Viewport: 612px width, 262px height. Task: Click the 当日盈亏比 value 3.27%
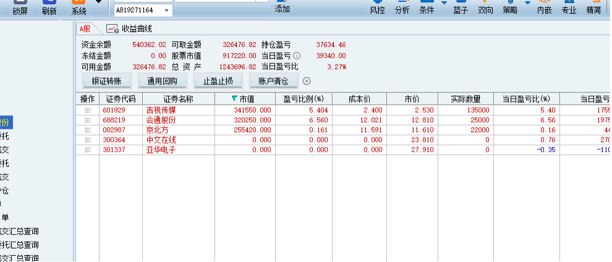coord(336,67)
